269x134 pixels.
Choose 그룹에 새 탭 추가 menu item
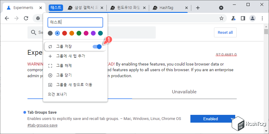tap(75, 56)
